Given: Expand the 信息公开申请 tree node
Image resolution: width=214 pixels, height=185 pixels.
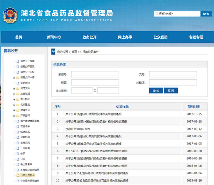Looking at the screenshot, I should [14, 78].
